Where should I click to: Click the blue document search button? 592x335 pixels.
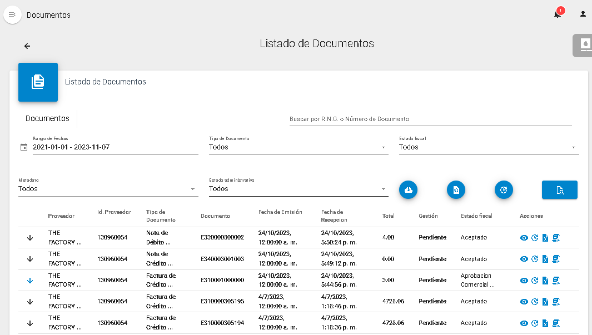tap(559, 190)
